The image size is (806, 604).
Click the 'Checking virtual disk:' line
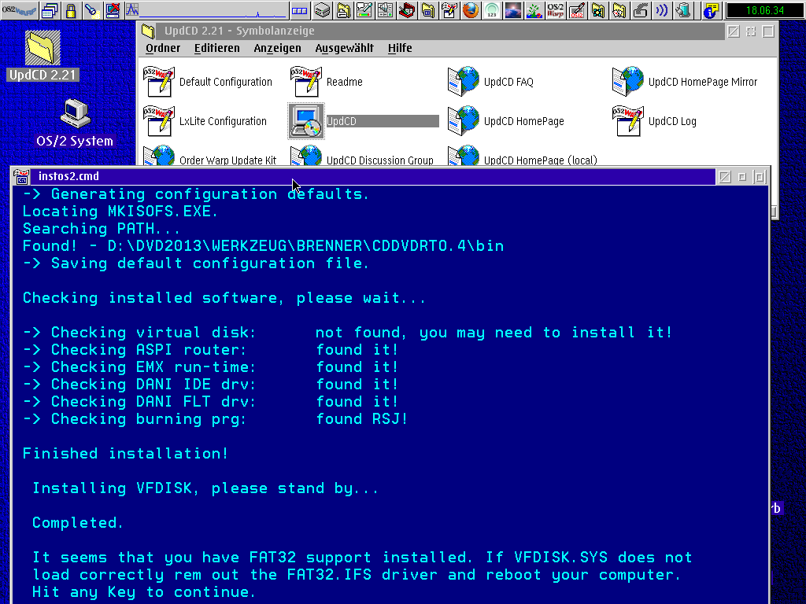click(347, 333)
